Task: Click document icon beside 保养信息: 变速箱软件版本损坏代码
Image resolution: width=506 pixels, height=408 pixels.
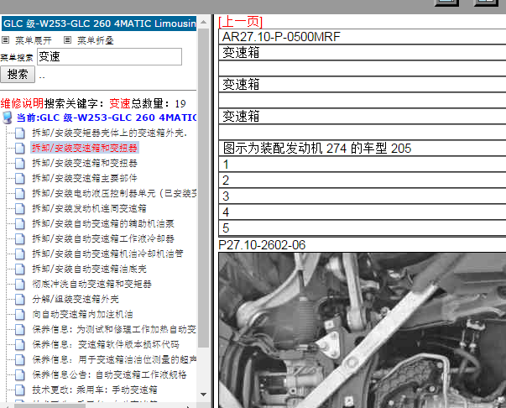Action: tap(19, 345)
